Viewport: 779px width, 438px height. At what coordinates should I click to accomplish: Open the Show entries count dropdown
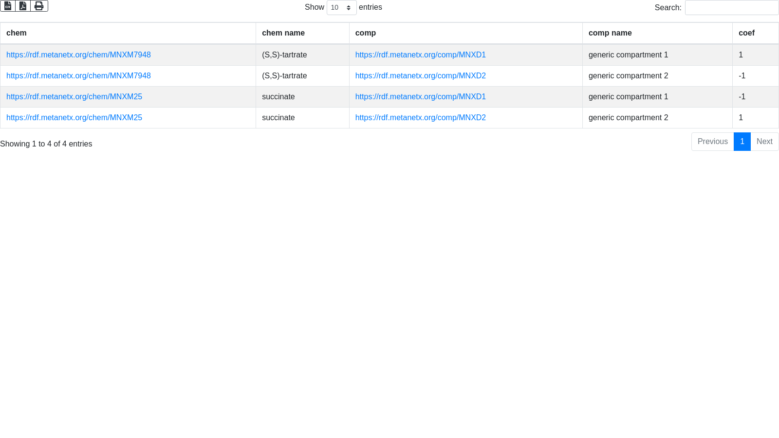(341, 8)
